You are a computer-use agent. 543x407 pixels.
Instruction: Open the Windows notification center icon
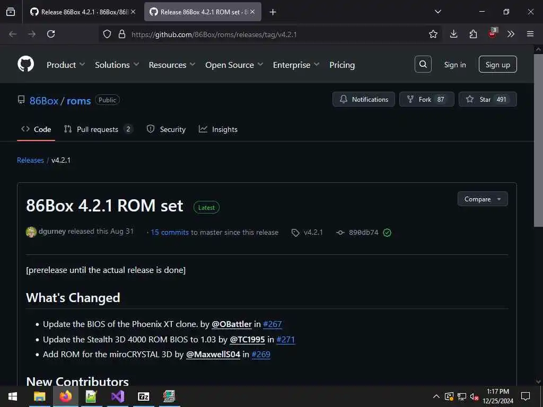click(x=526, y=396)
